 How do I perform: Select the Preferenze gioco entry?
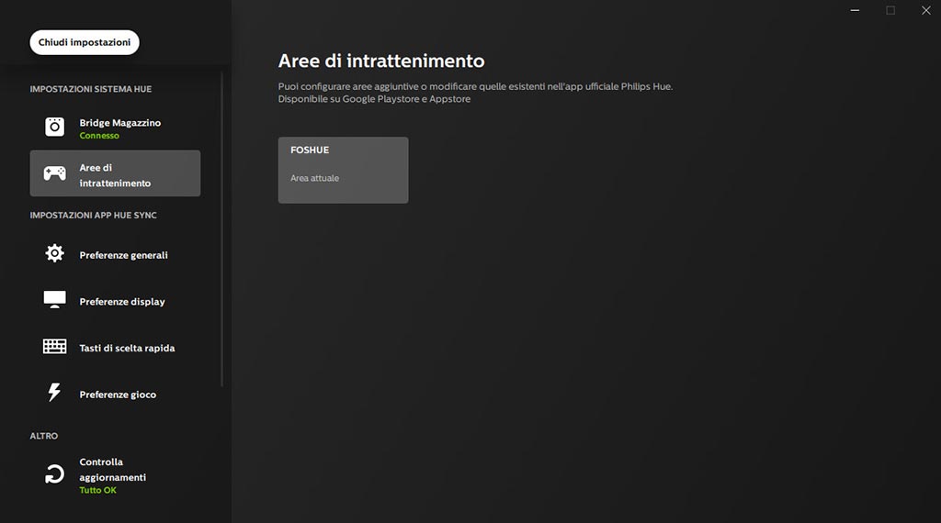(115, 395)
